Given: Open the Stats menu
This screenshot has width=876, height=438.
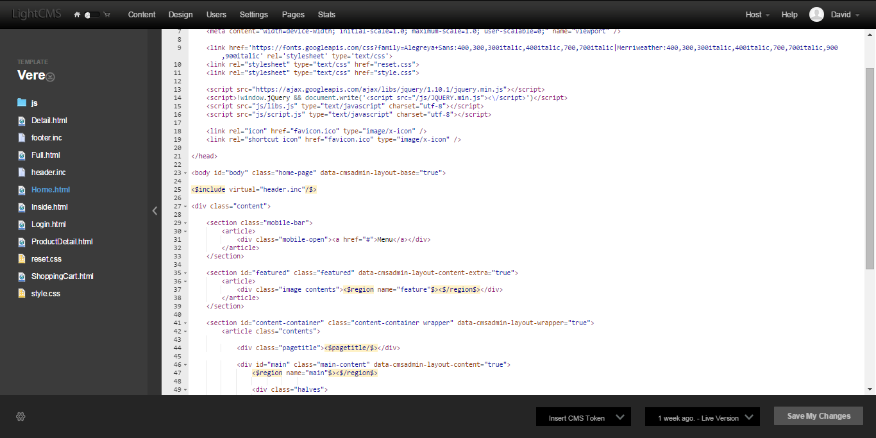Looking at the screenshot, I should tap(326, 14).
